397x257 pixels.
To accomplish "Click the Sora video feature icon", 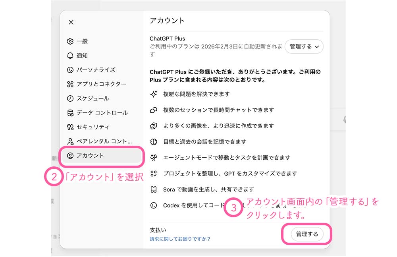I will 154,189.
